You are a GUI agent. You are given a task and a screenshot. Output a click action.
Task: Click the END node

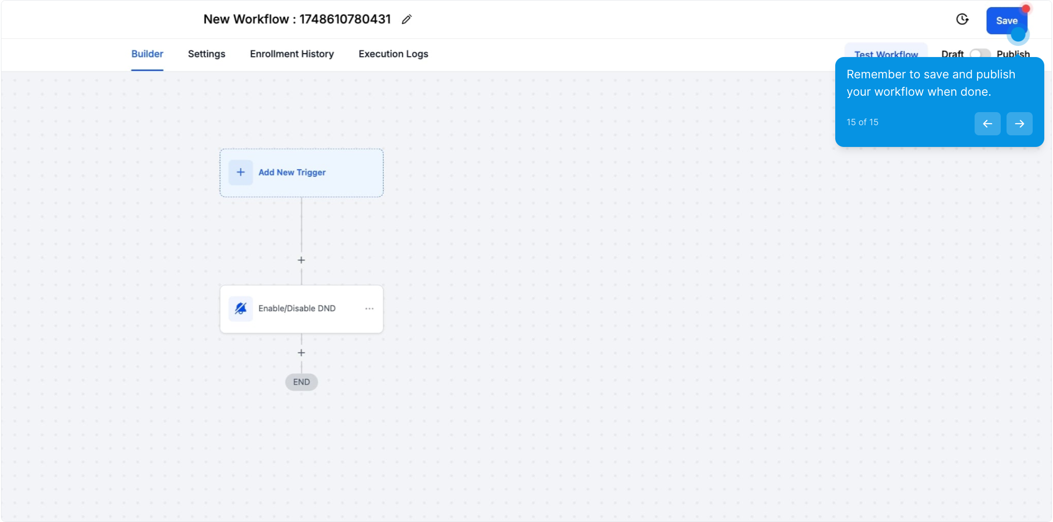tap(301, 382)
